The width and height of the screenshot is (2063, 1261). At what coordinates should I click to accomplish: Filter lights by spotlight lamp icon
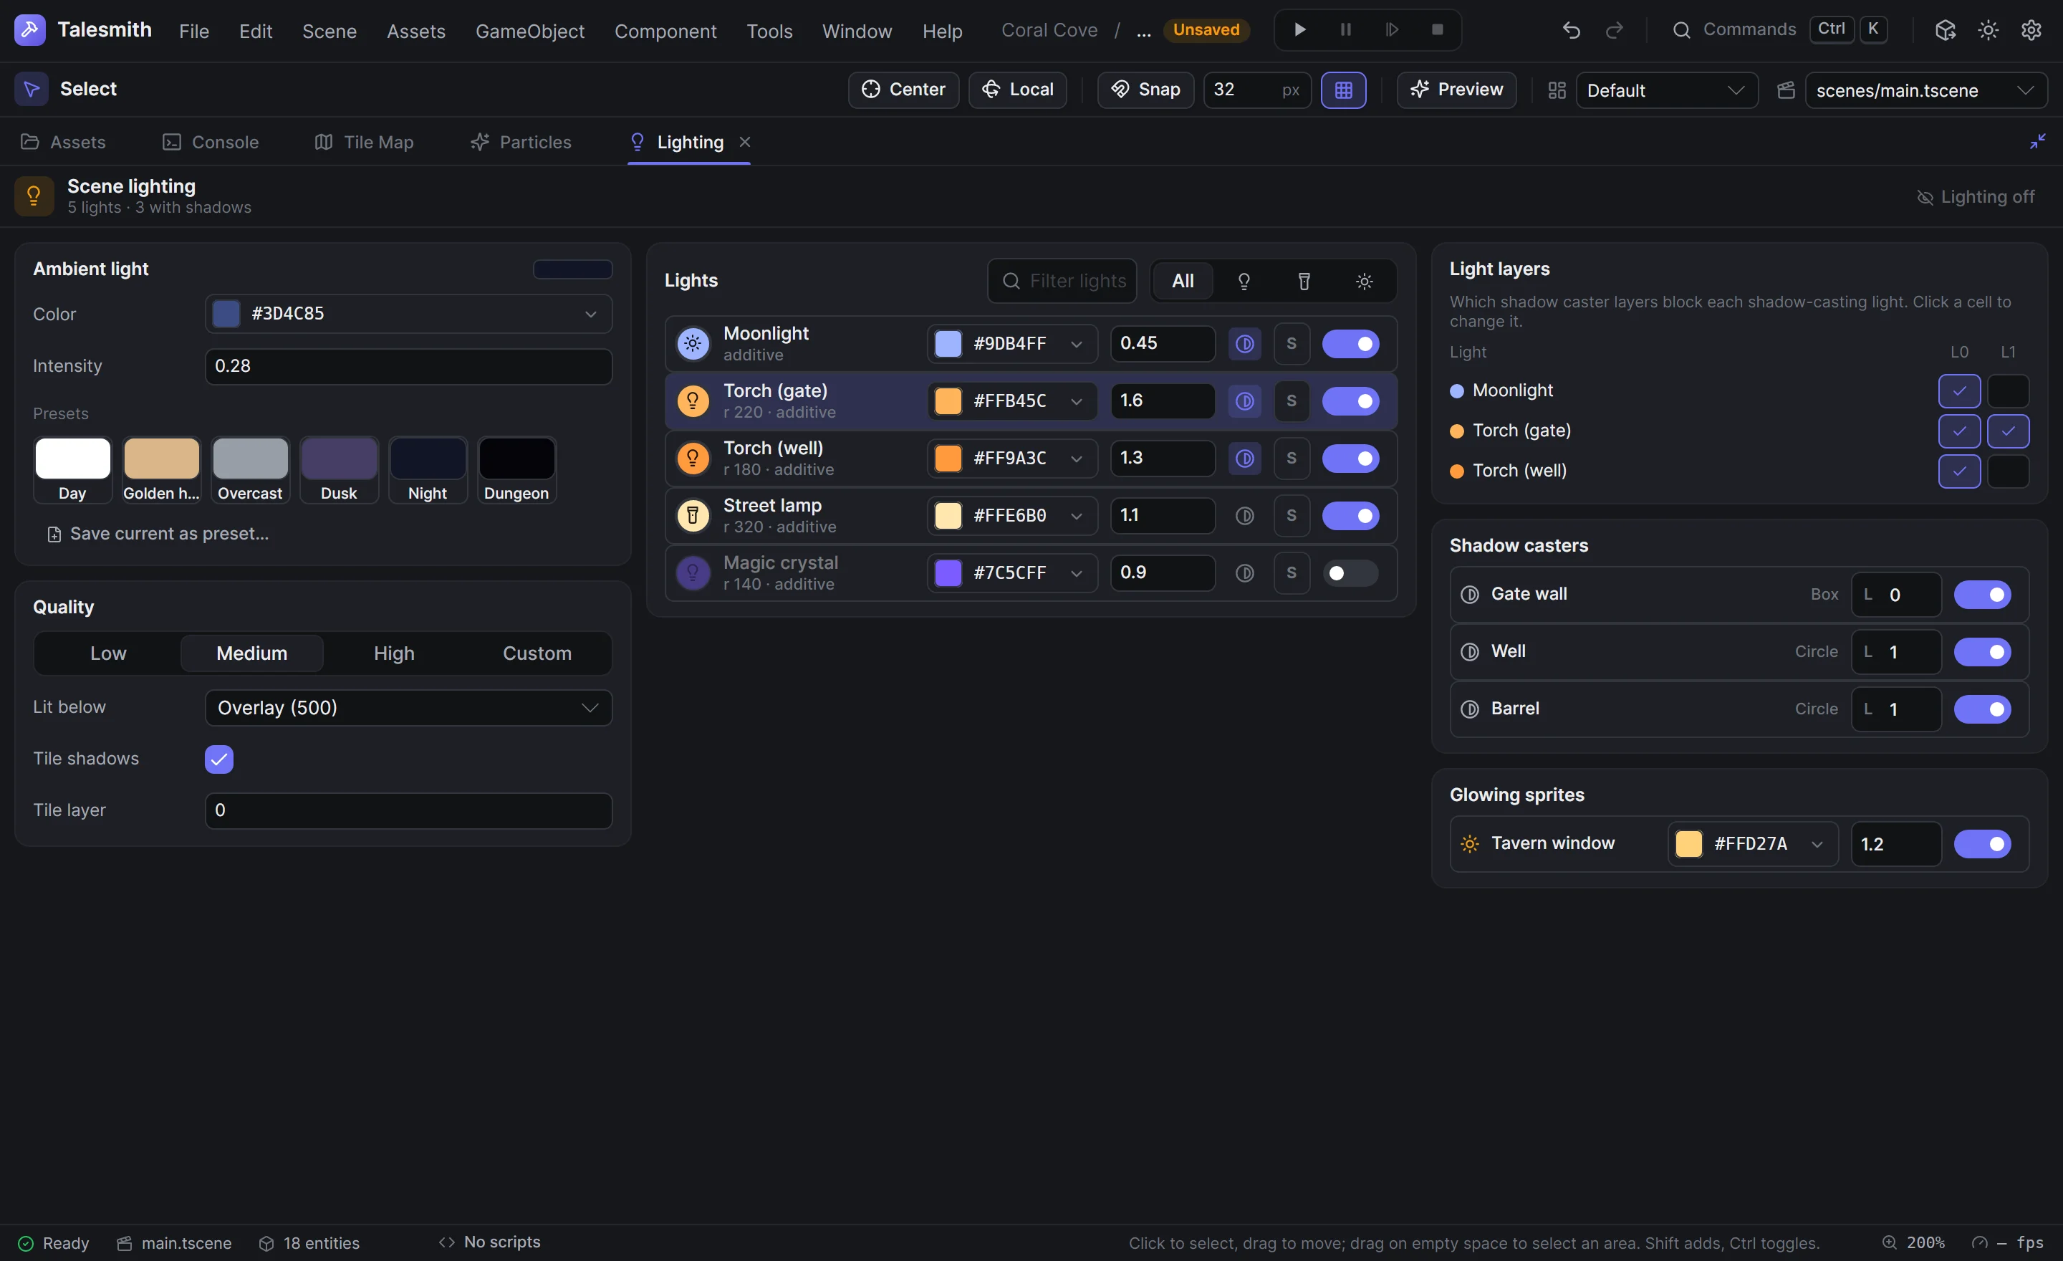(x=1304, y=282)
